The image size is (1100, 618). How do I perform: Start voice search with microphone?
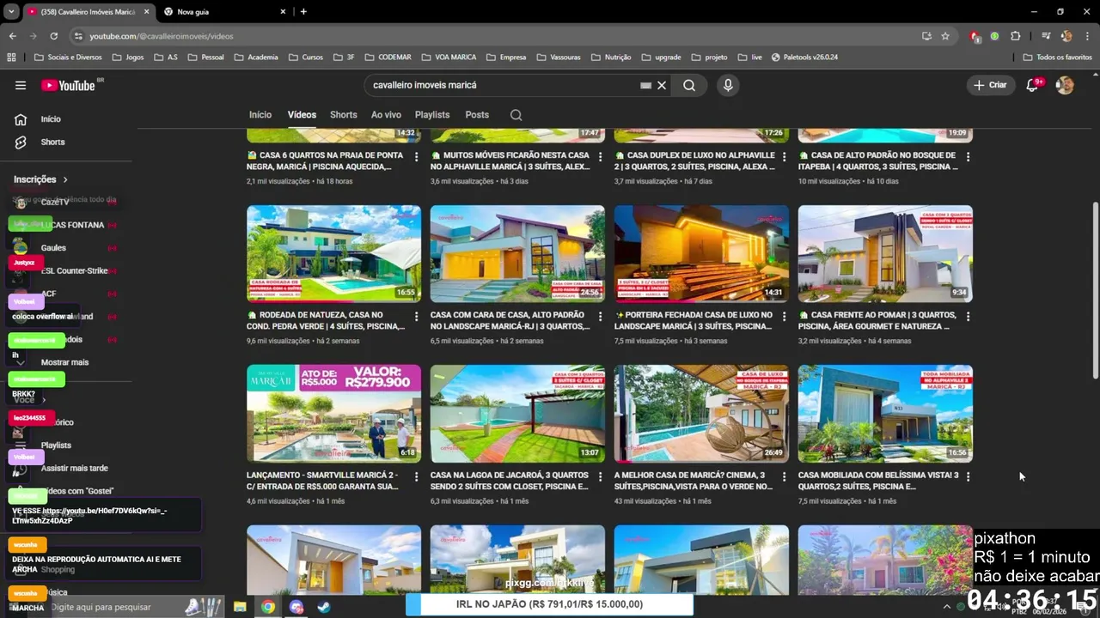[728, 85]
